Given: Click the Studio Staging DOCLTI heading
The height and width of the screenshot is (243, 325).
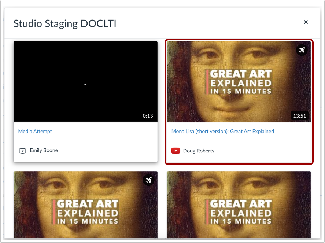Looking at the screenshot, I should click(x=65, y=23).
